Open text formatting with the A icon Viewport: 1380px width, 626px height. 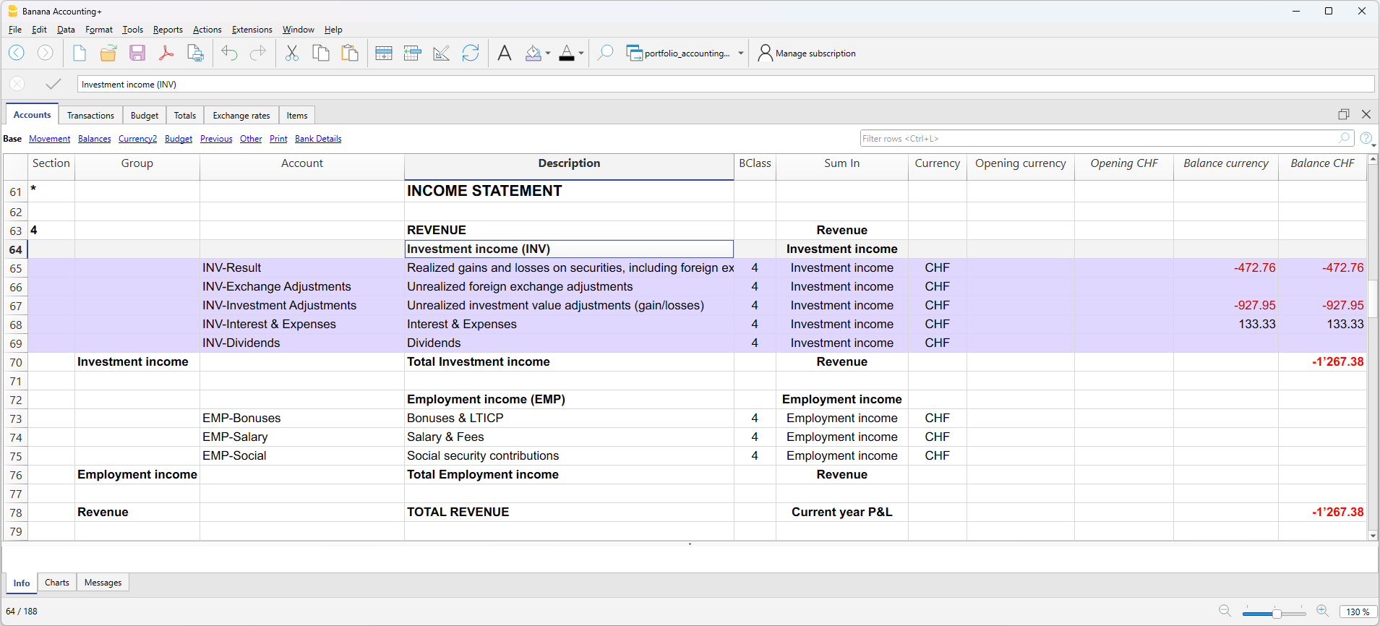pos(505,53)
